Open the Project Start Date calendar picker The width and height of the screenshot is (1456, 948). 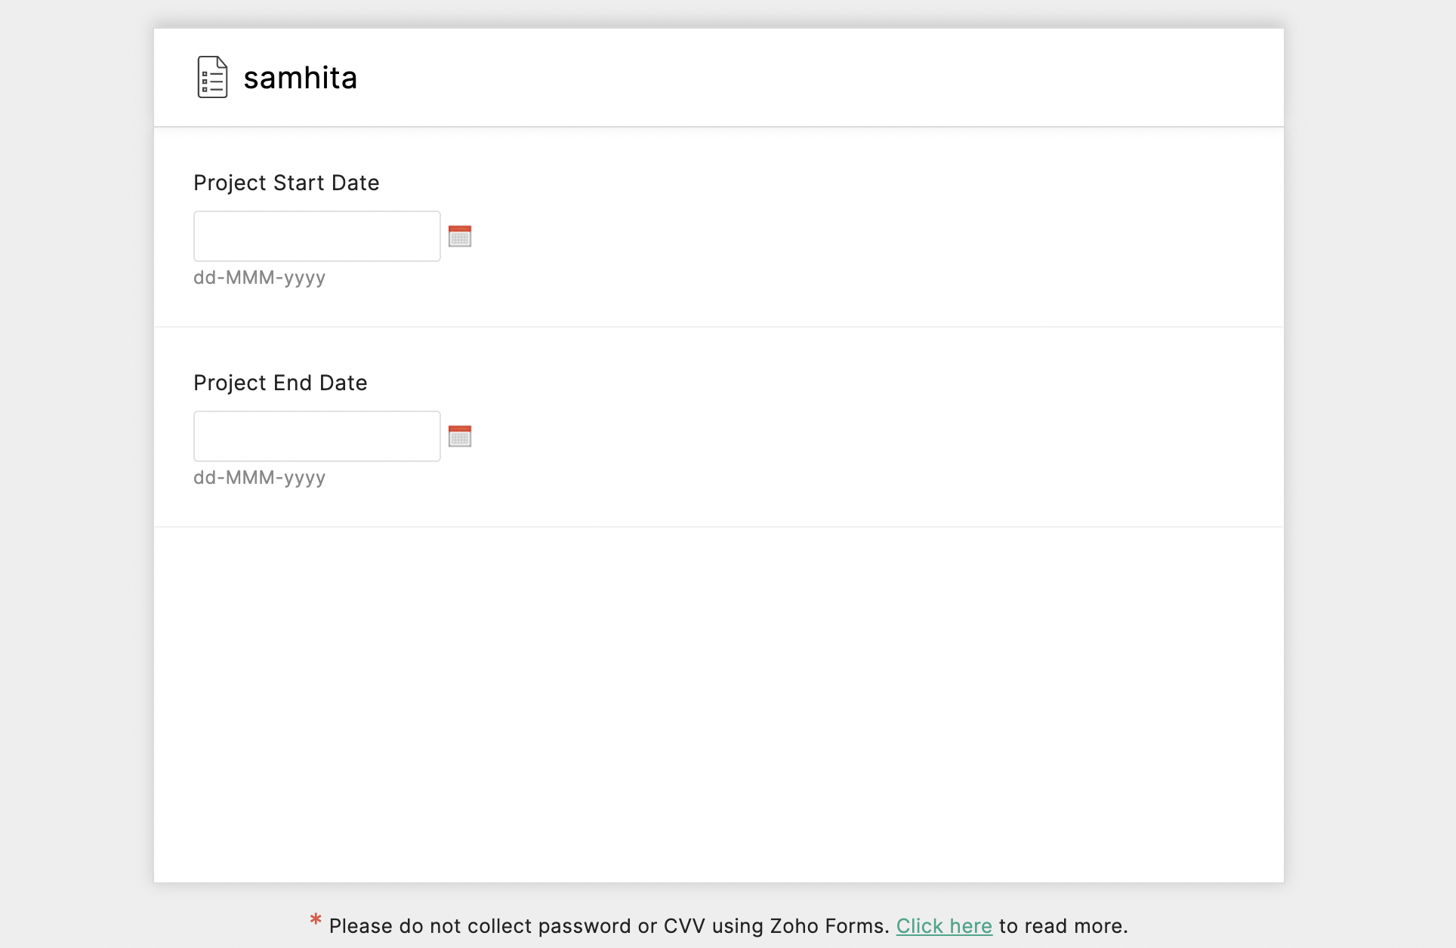tap(460, 236)
